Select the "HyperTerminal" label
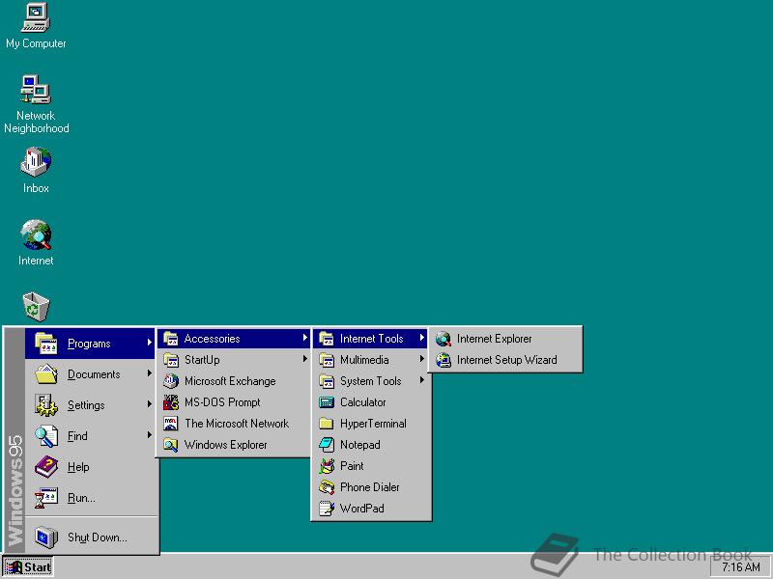This screenshot has width=773, height=579. click(373, 424)
